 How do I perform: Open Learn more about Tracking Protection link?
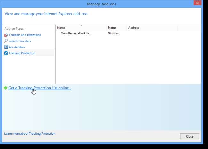point(30,134)
